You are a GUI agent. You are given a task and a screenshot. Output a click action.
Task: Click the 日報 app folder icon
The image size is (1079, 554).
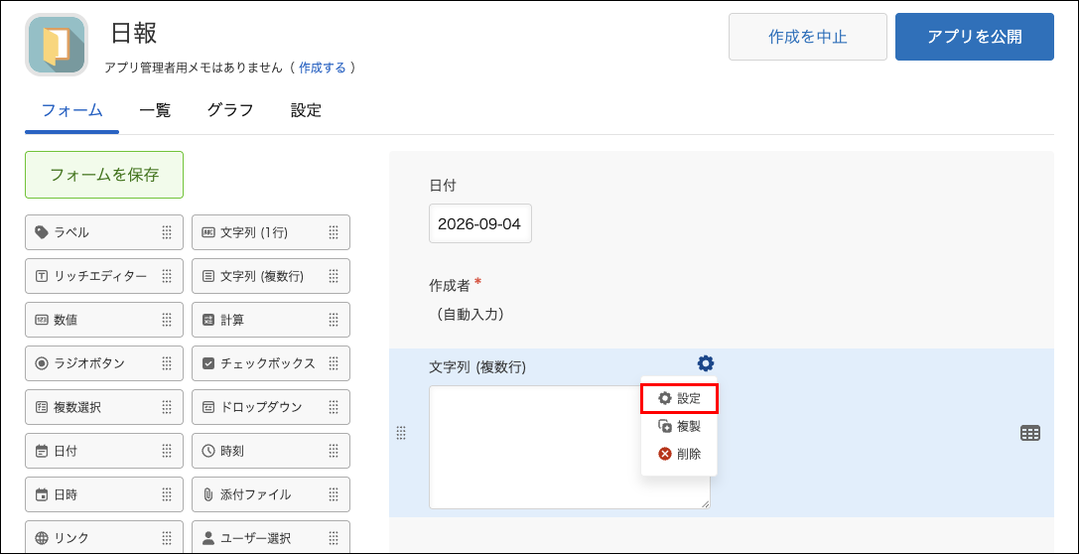[x=57, y=45]
